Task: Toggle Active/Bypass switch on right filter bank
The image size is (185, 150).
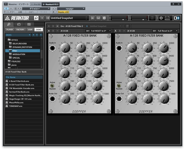Action: [119, 86]
